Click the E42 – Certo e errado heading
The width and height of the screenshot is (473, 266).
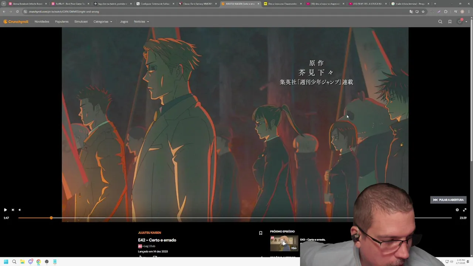point(157,240)
